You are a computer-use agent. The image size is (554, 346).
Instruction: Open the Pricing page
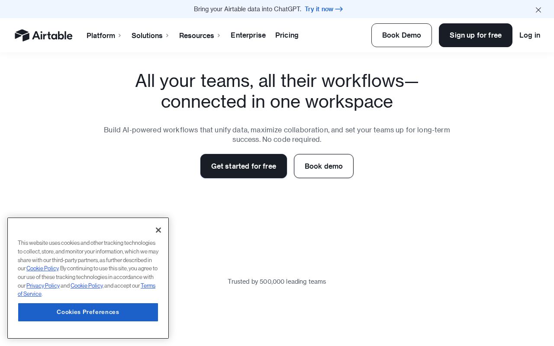tap(287, 35)
